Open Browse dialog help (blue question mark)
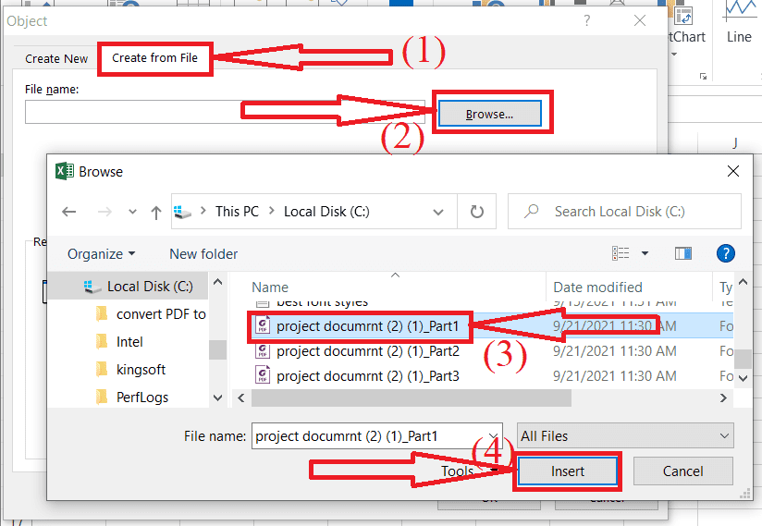This screenshot has height=526, width=762. pyautogui.click(x=726, y=253)
